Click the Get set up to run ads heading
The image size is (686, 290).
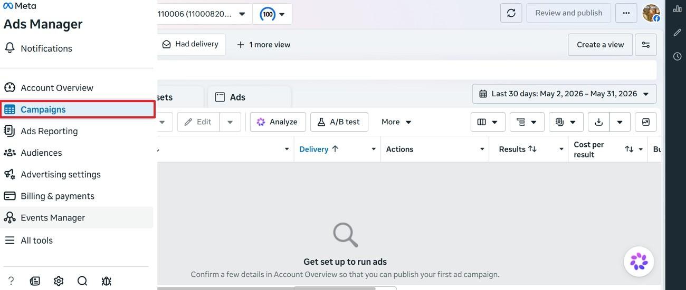[x=345, y=262]
